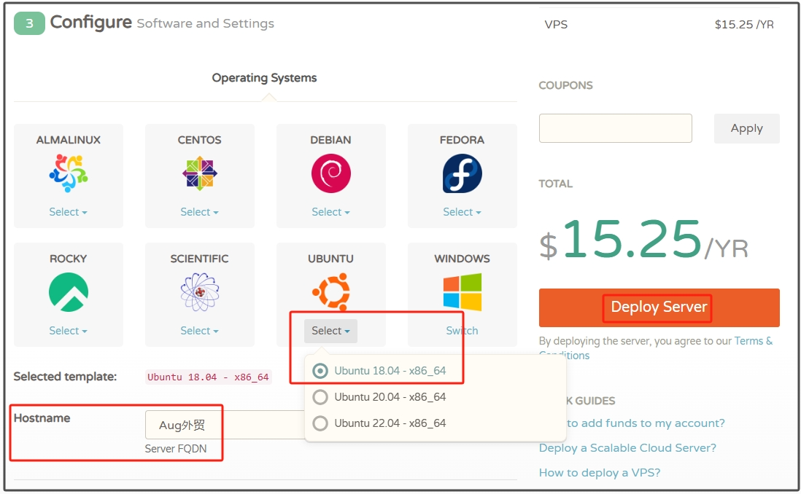Viewport: 801px width, 494px height.
Task: Click the Deploy Server button
Action: click(x=659, y=307)
